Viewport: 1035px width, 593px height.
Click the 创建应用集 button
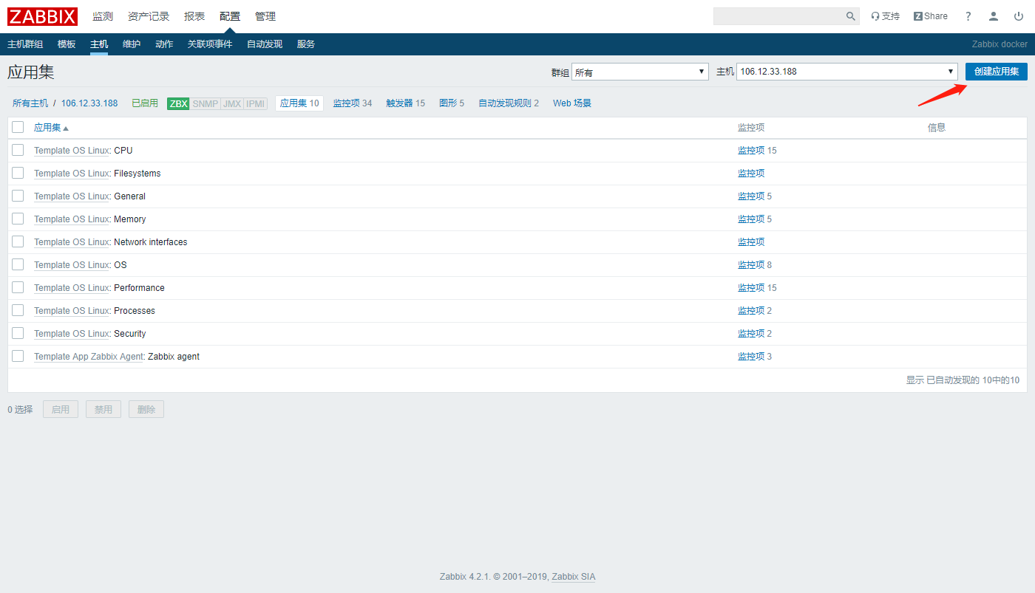(x=997, y=72)
